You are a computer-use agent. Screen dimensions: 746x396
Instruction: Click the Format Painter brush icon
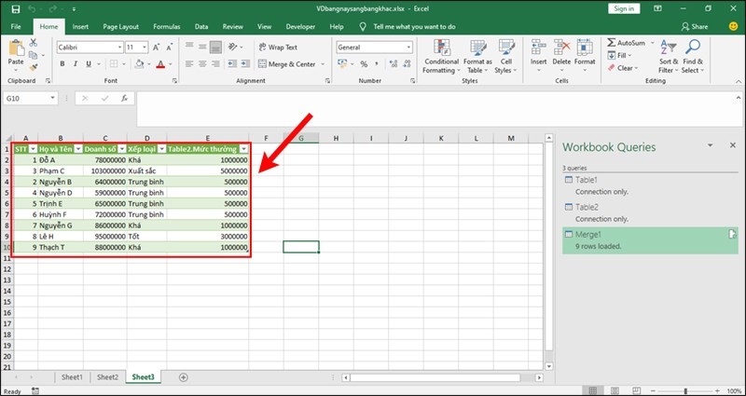33,67
